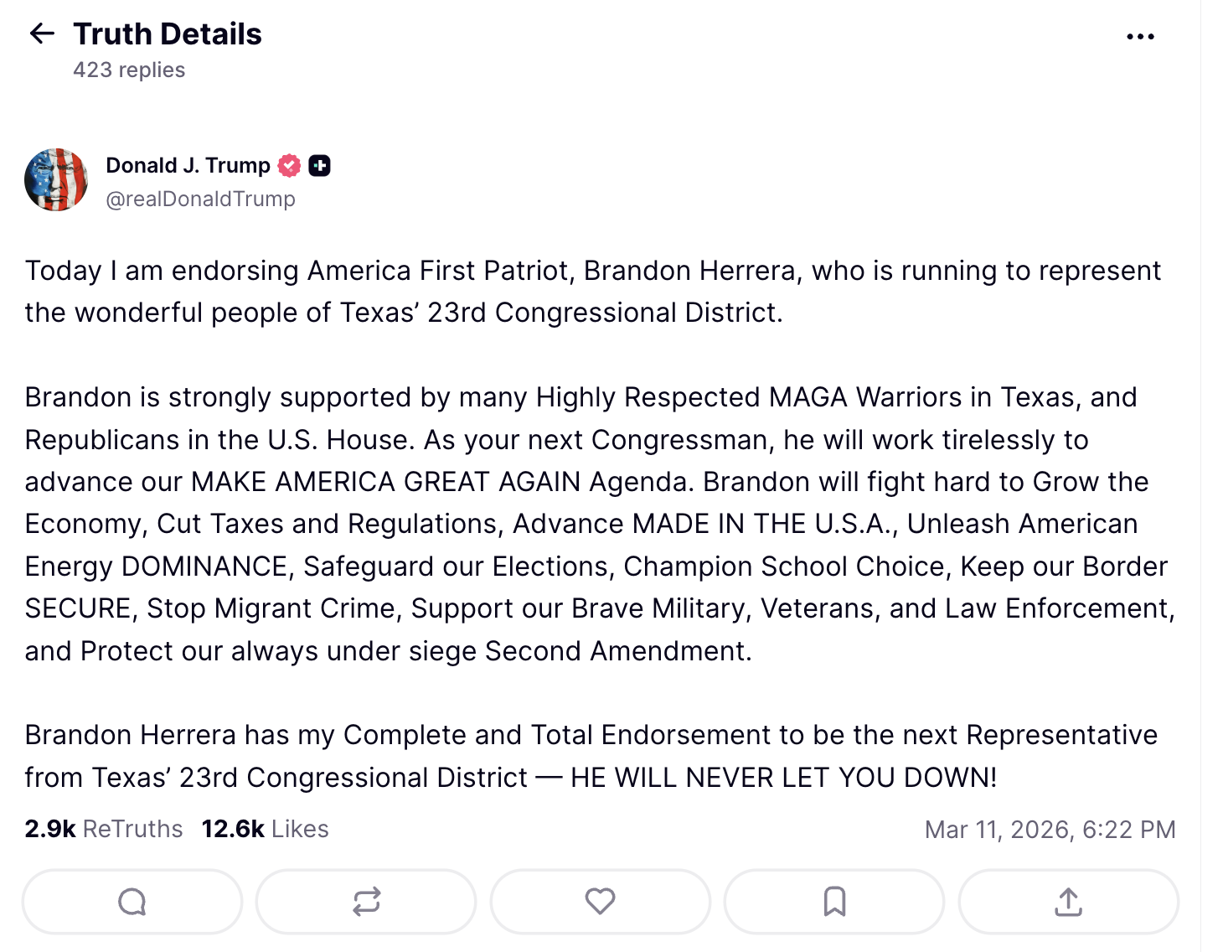
Task: ReTruth the post with the arrows icon
Action: tap(366, 902)
